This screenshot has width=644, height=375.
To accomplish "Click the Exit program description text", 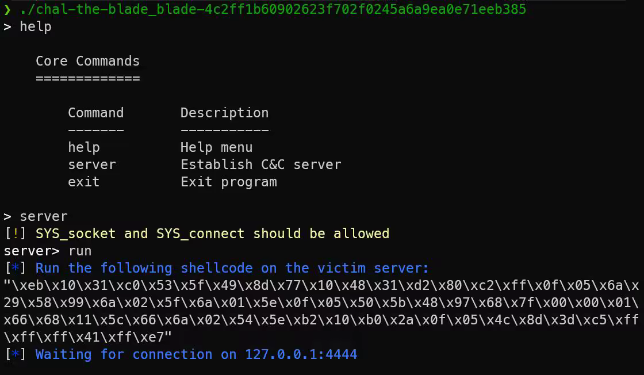I will coord(228,182).
